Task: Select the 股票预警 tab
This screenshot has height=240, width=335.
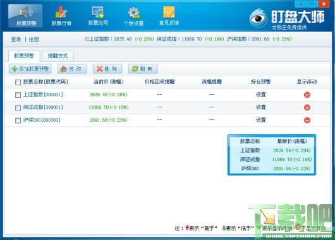Action: coord(24,56)
